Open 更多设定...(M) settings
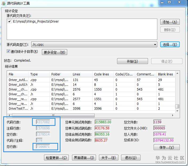 point(54,52)
